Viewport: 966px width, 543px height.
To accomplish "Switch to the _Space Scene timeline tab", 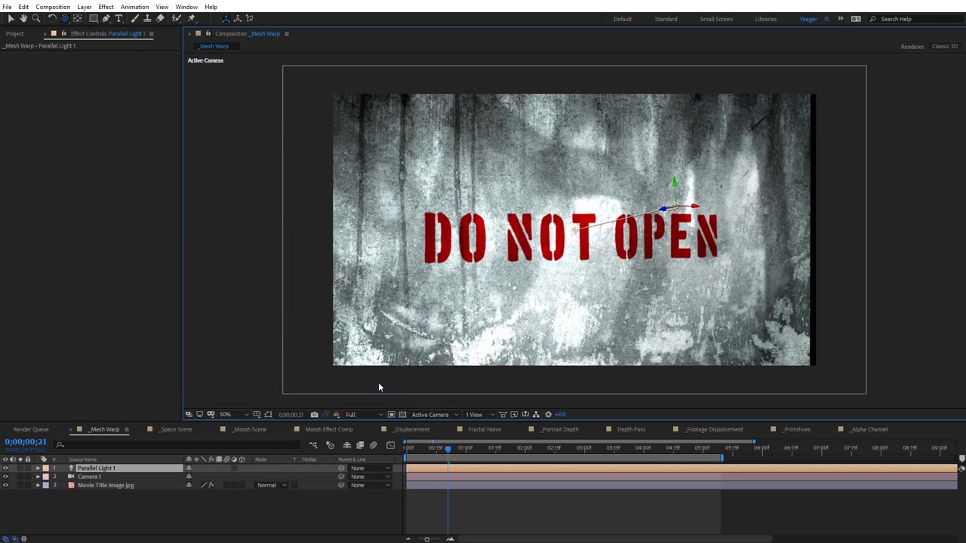I will tap(176, 429).
